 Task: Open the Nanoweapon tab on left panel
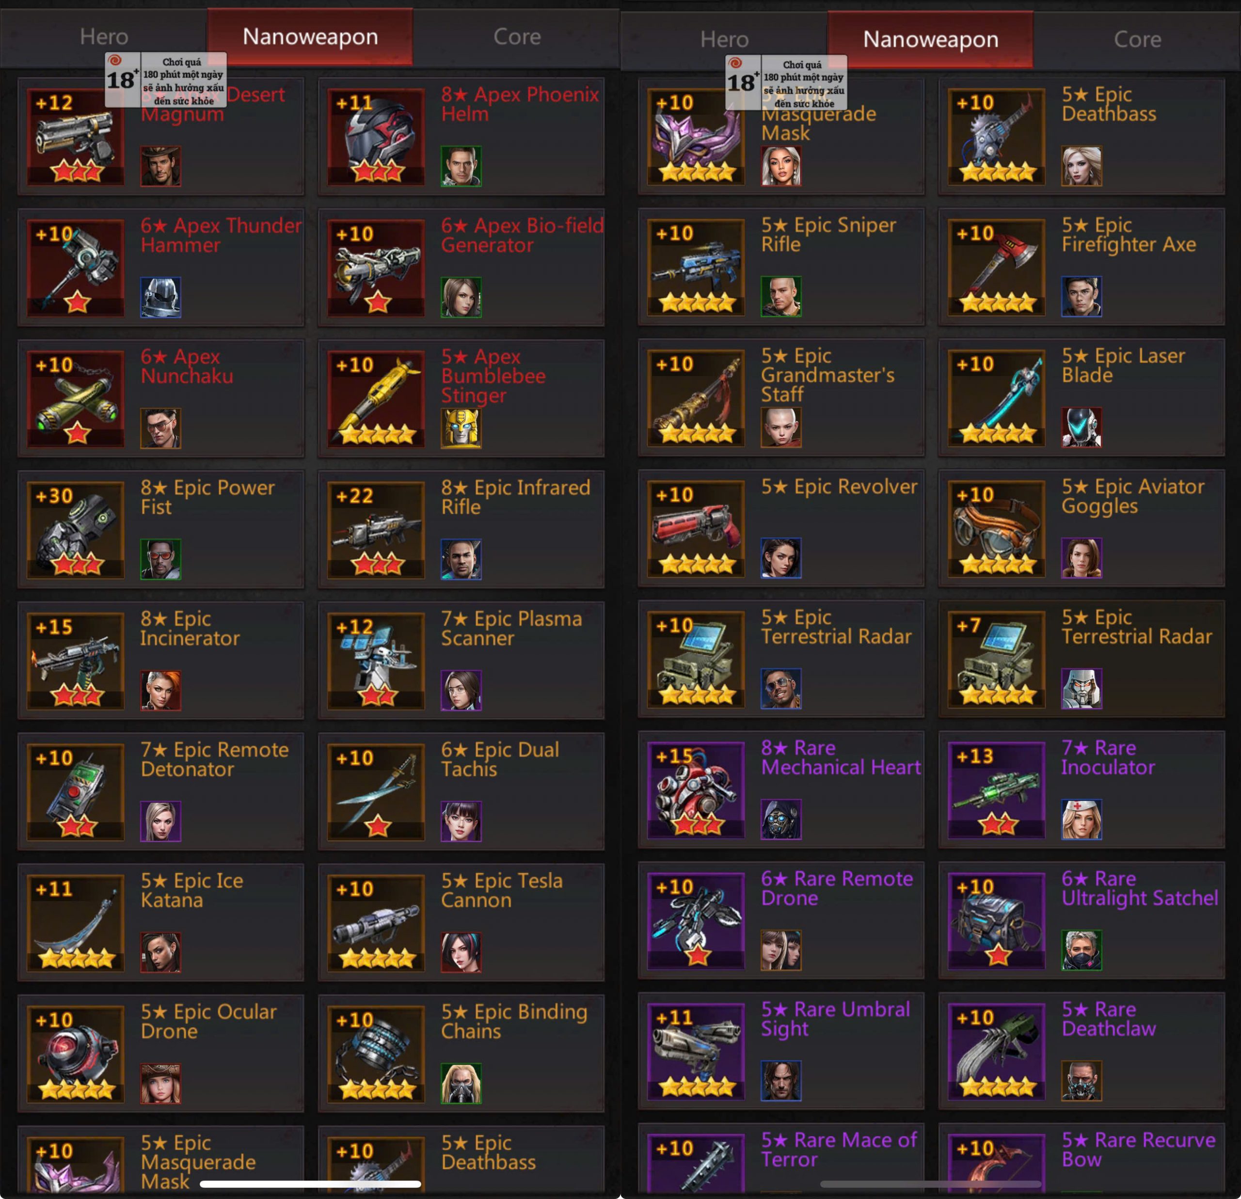pos(310,37)
